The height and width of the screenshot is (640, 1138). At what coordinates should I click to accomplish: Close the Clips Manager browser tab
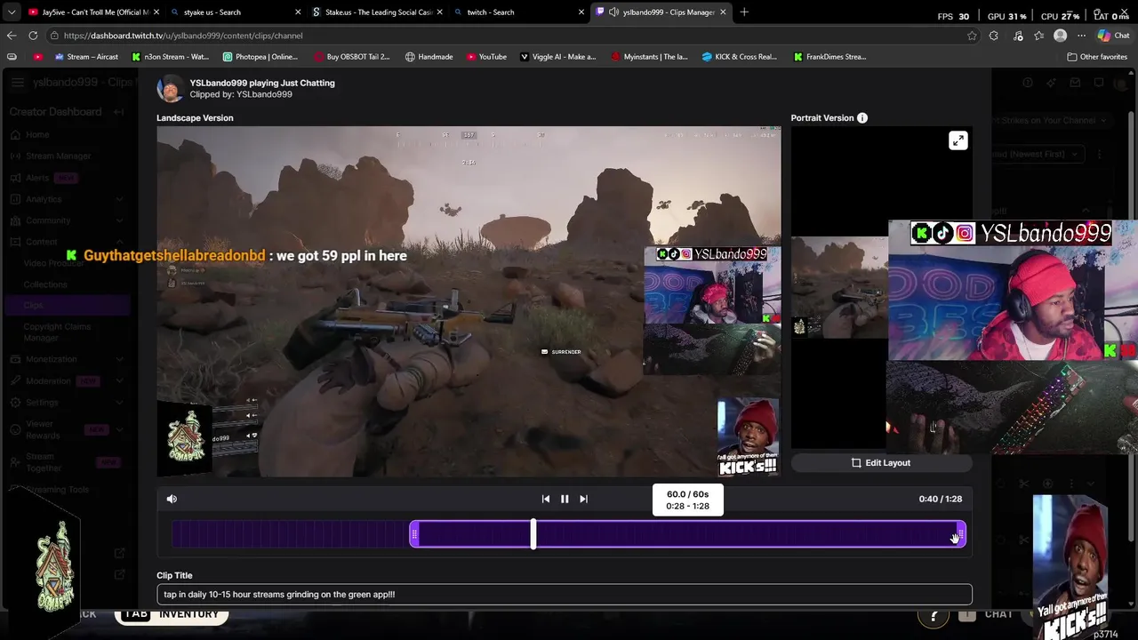(x=723, y=12)
